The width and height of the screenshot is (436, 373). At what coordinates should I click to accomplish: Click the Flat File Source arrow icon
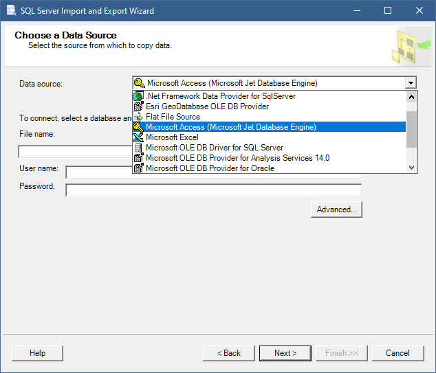[138, 117]
